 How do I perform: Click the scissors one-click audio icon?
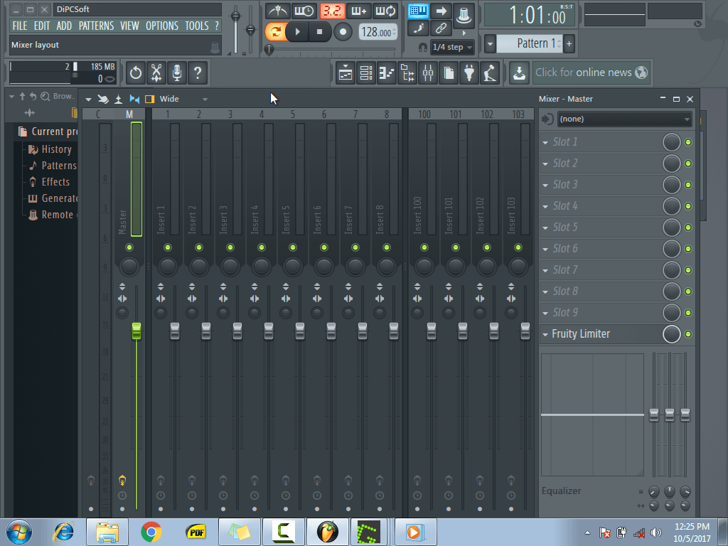156,73
